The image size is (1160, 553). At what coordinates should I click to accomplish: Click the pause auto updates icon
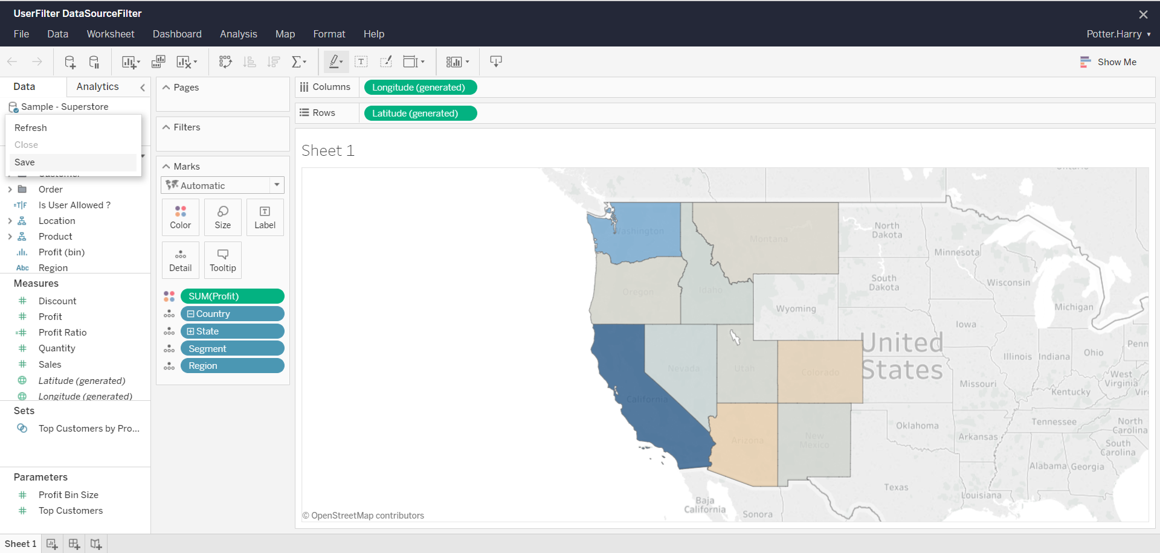tap(94, 62)
